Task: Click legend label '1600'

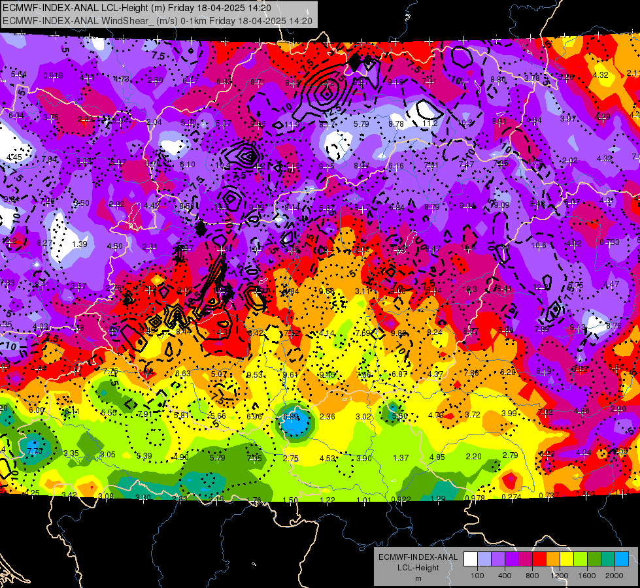Action: [x=587, y=576]
